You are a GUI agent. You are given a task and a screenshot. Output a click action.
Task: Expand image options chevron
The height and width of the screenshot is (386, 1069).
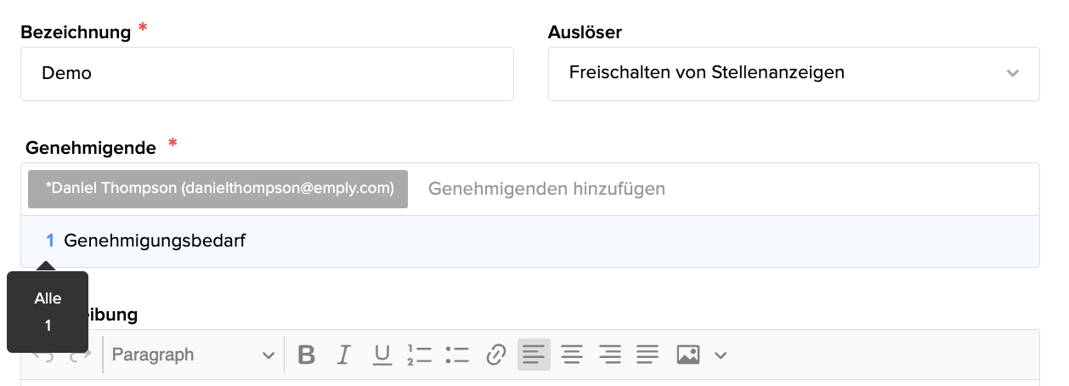pyautogui.click(x=721, y=355)
